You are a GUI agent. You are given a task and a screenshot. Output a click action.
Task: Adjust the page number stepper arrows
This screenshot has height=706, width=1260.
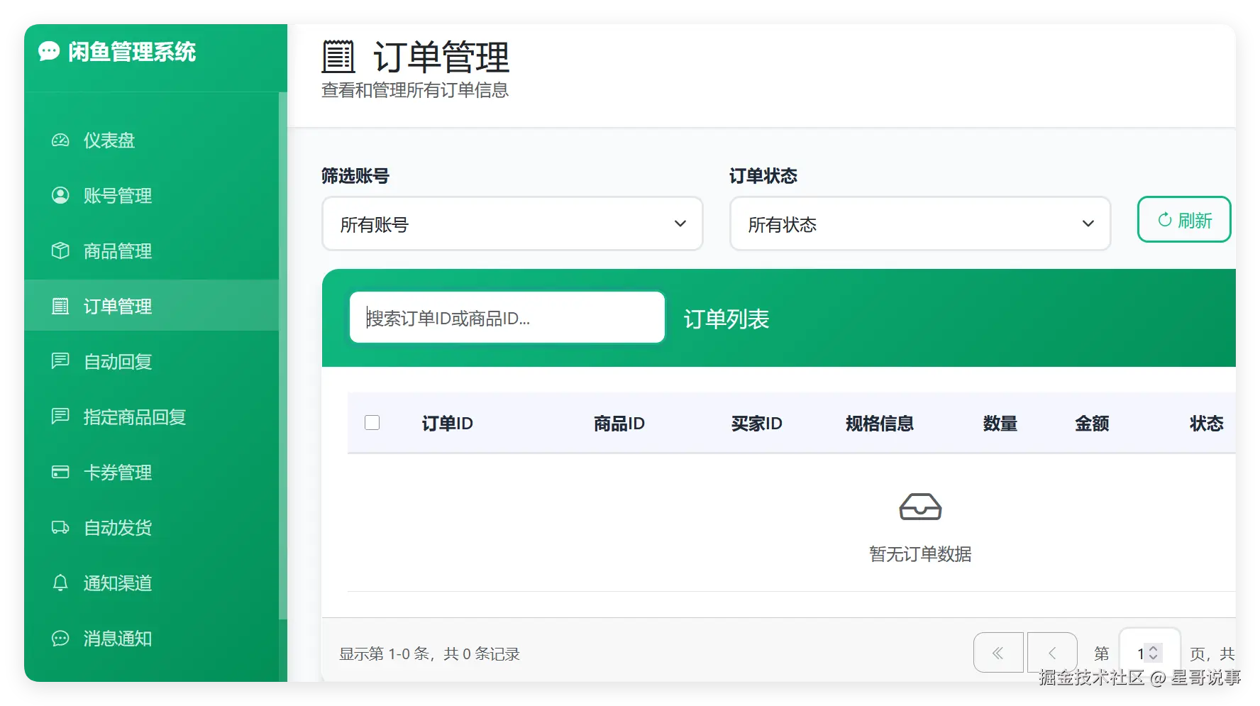(x=1154, y=653)
